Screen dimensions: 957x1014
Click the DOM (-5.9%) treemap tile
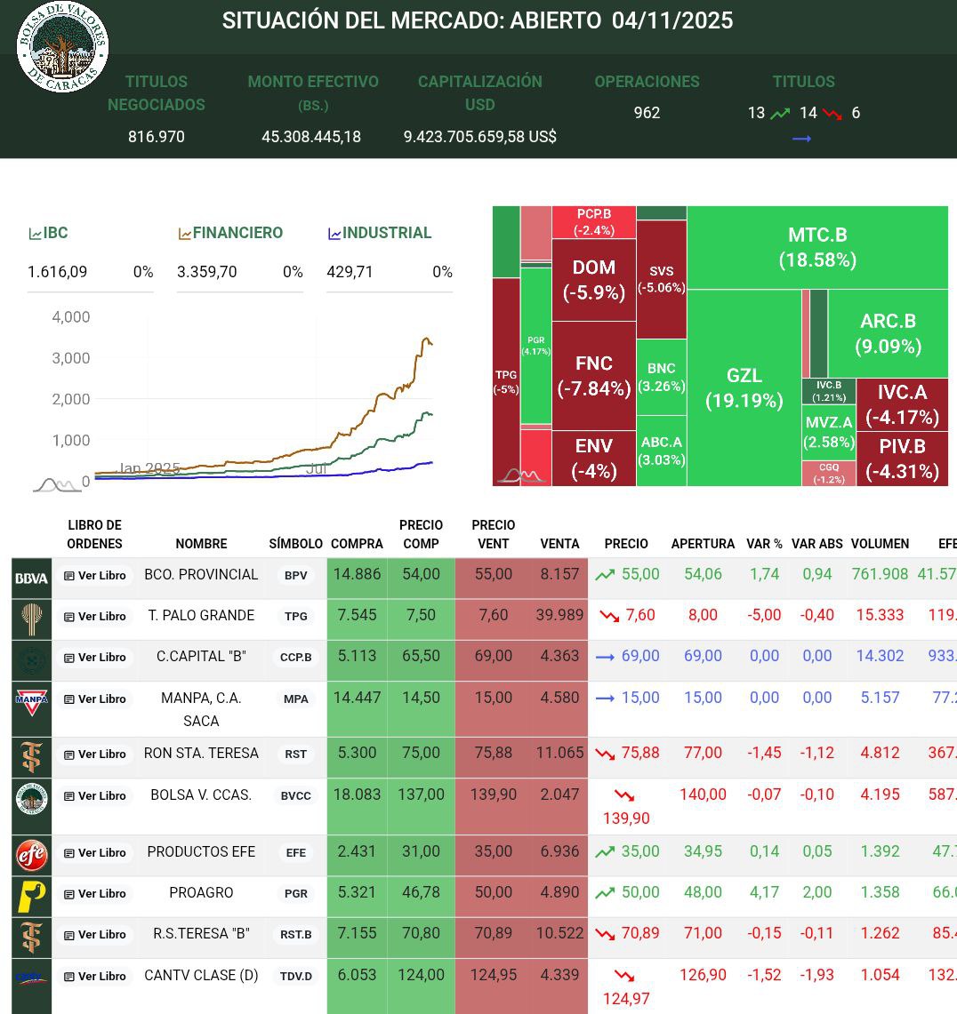click(594, 280)
